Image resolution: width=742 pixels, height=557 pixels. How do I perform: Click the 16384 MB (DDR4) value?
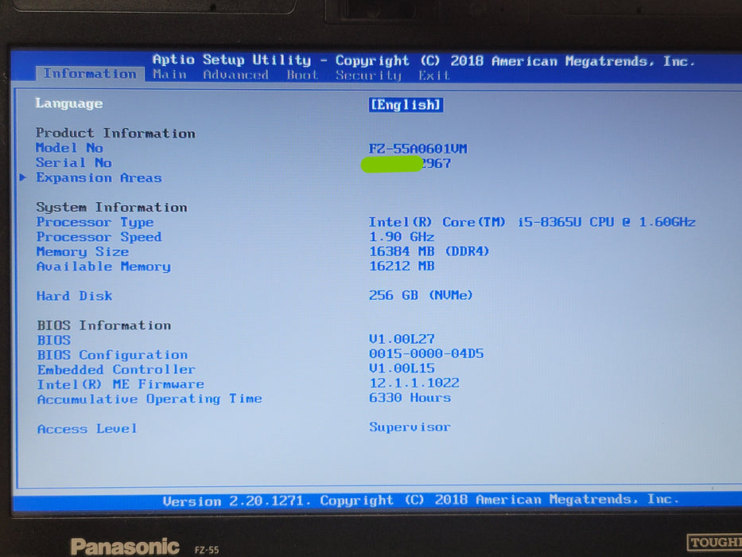(x=429, y=251)
